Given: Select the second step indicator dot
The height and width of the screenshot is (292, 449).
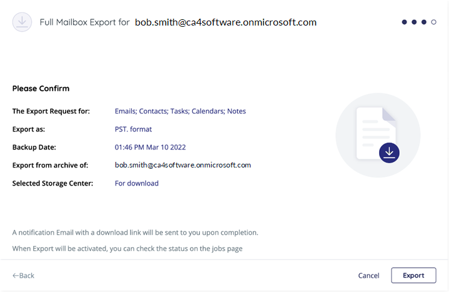Looking at the screenshot, I should [414, 22].
